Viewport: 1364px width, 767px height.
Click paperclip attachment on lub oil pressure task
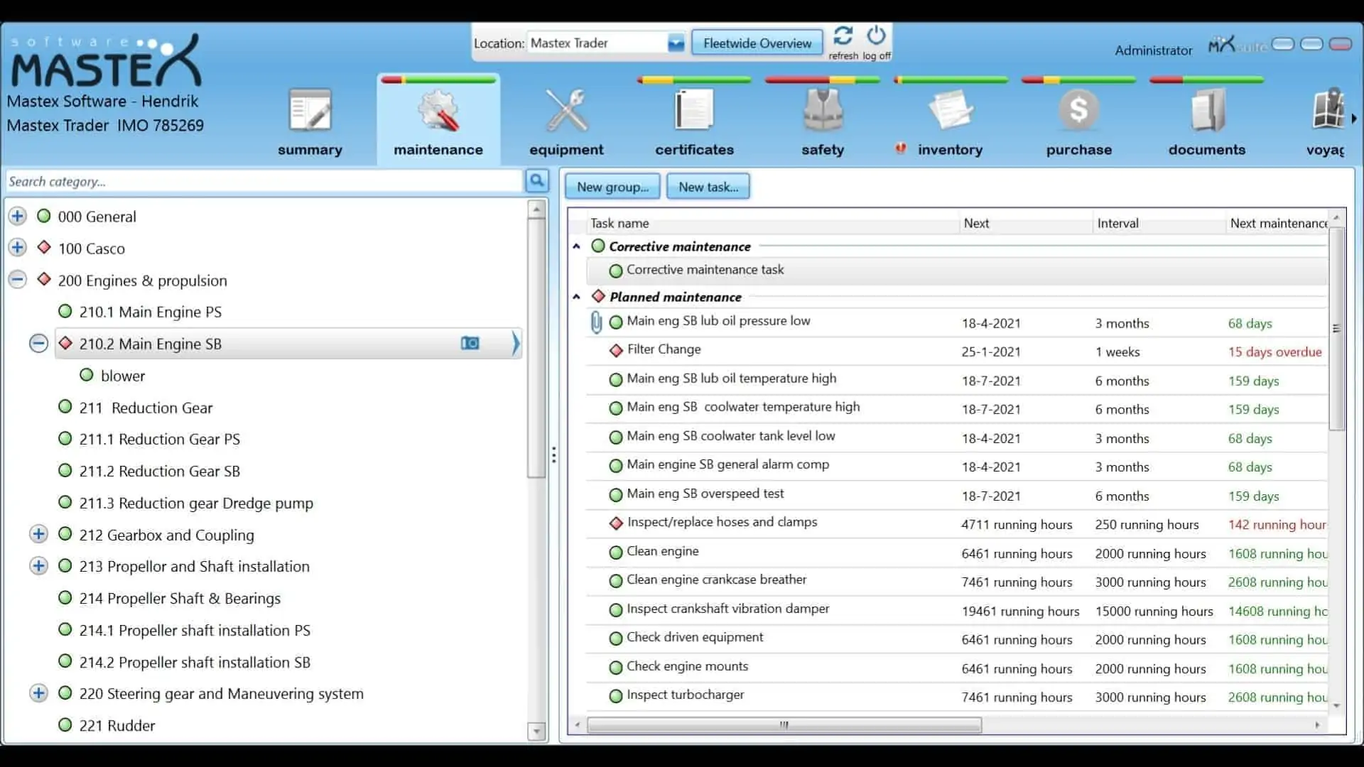click(x=596, y=322)
